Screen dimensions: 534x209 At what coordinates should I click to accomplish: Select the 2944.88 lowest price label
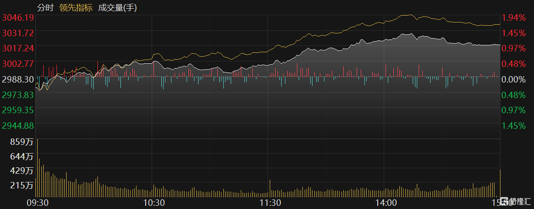pyautogui.click(x=18, y=125)
